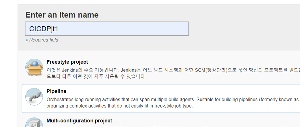
Task: Select the Freestyle project title
Action: (67, 62)
